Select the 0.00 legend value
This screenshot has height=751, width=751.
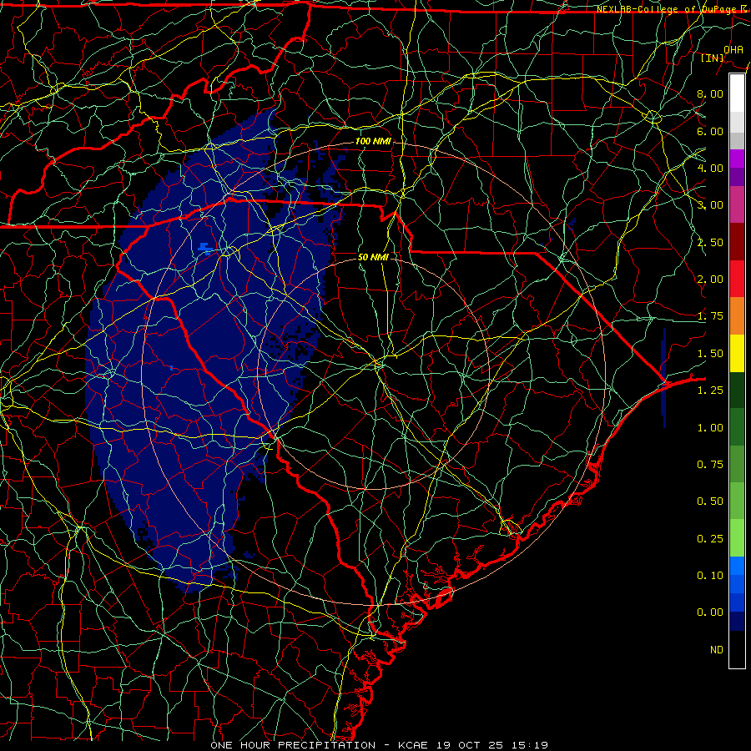pyautogui.click(x=710, y=612)
